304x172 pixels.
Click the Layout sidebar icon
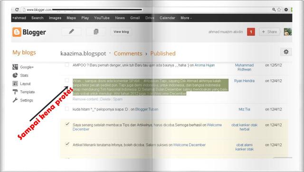[x=15, y=84]
